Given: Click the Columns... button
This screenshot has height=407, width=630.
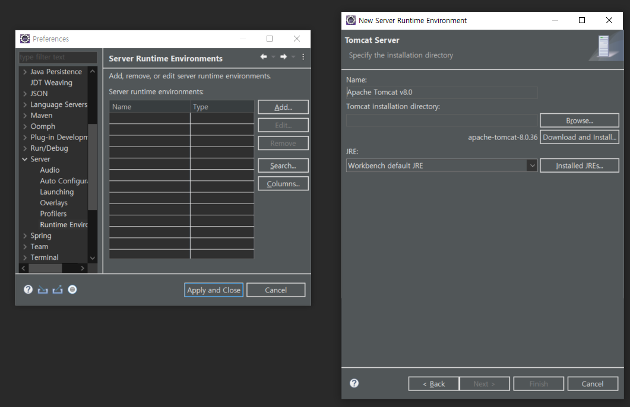Looking at the screenshot, I should (283, 184).
